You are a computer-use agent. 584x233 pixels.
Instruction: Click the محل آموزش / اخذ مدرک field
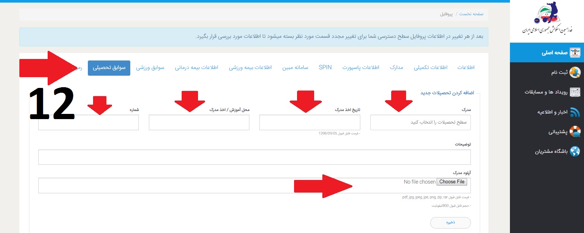199,122
